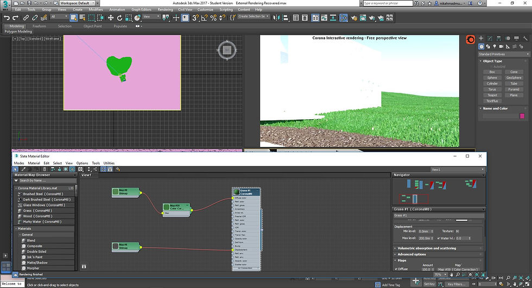532x288 pixels.
Task: Open the Modifiers menu
Action: pyautogui.click(x=96, y=9)
